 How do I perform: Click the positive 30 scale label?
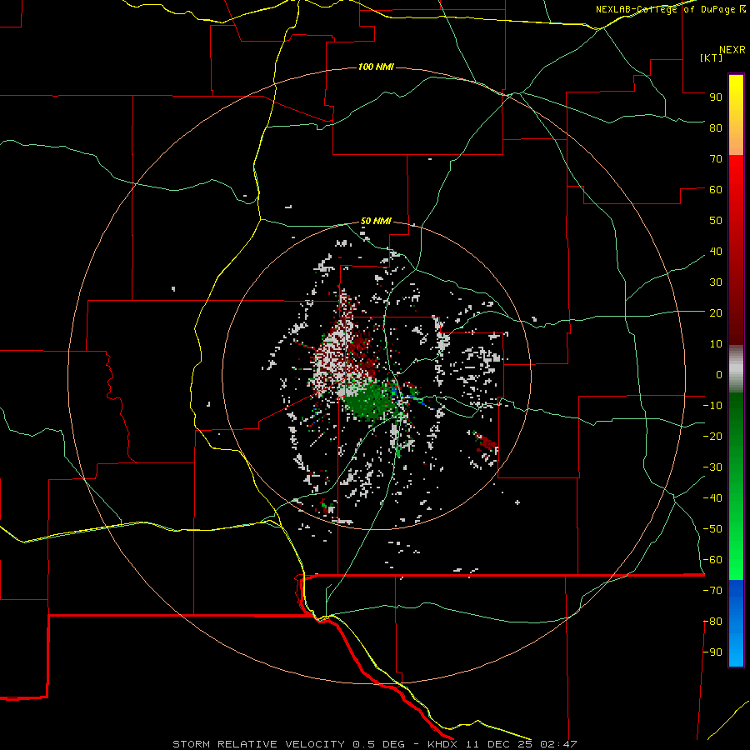[716, 282]
